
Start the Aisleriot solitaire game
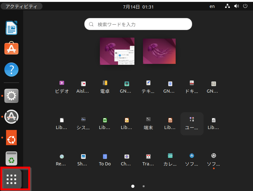pyautogui.click(x=83, y=86)
